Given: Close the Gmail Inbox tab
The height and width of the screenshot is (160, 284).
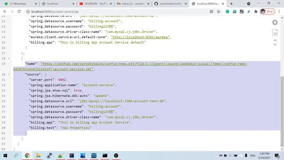Looking at the screenshot, I should coord(149,4).
